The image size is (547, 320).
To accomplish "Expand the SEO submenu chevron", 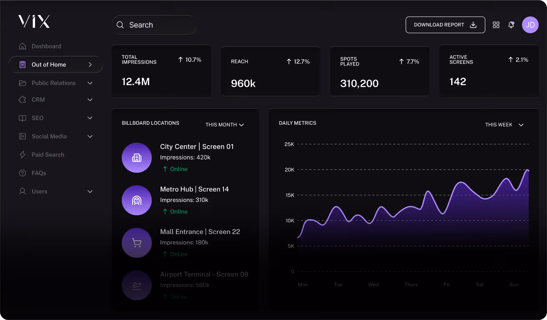I will click(x=90, y=118).
